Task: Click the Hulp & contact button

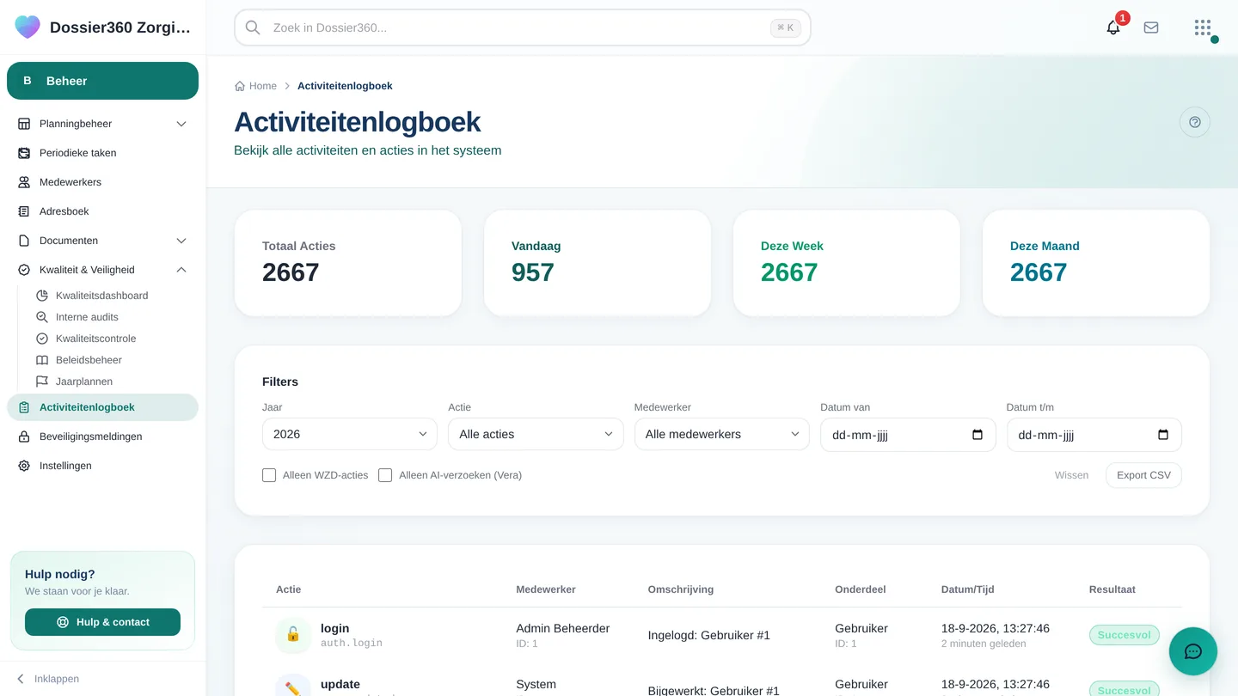Action: [102, 622]
